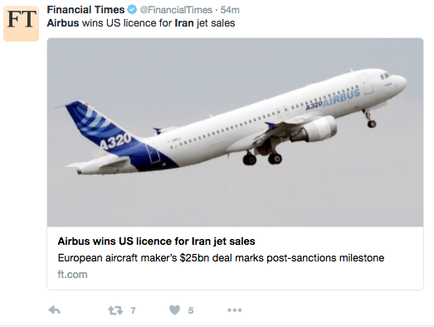Image resolution: width=434 pixels, height=327 pixels.
Task: Click the tweet text 'wins US licence for'
Action: 127,23
